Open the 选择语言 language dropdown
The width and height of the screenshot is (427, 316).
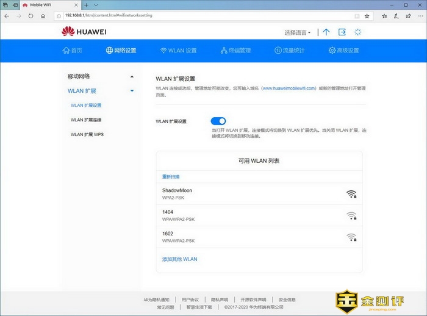298,32
